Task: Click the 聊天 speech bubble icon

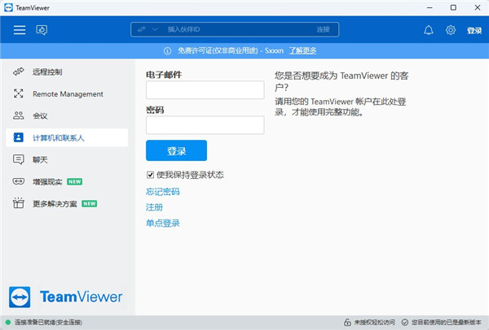Action: (x=19, y=159)
